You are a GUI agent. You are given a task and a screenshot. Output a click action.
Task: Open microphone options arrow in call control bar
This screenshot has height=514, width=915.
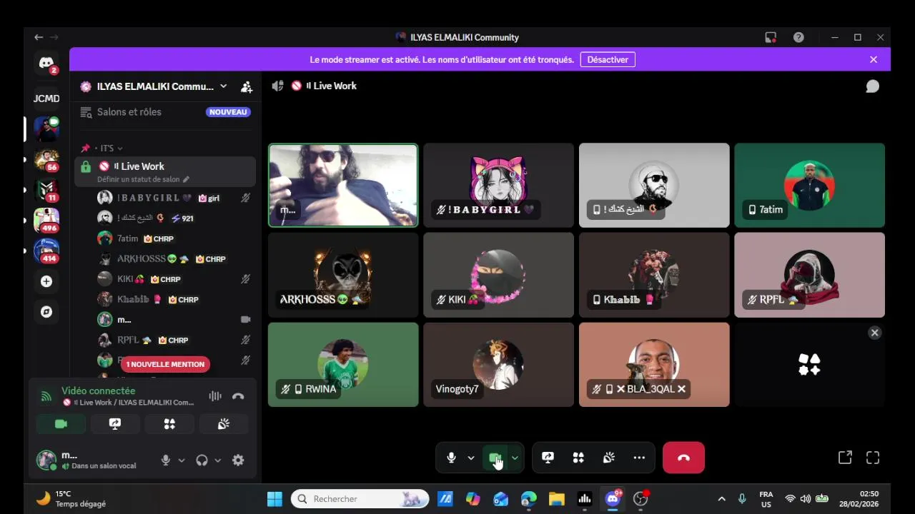click(470, 458)
